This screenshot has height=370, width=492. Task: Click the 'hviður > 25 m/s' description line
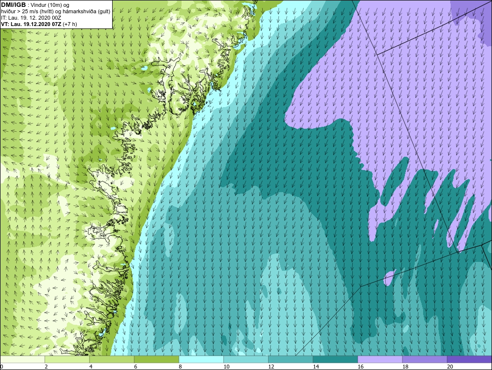coord(56,12)
